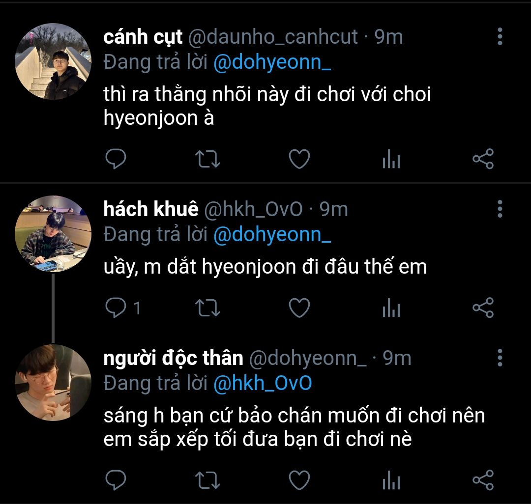This screenshot has width=531, height=504.
Task: Retweet hách khuê's tweet
Action: pyautogui.click(x=207, y=308)
